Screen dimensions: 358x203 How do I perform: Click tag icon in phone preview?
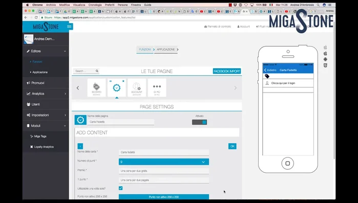pos(267,76)
